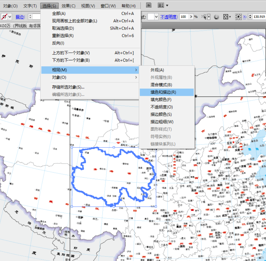Viewport: 266px width, 261px height.
Task: Open the graphic style dropdown arrow
Action: 156,17
